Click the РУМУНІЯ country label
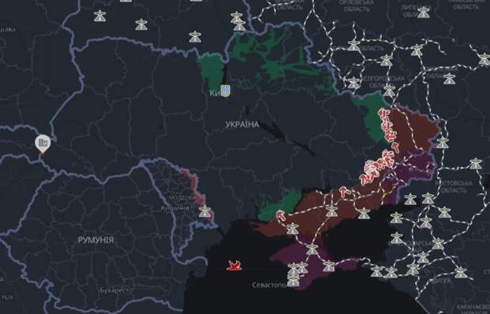The image size is (490, 314). [x=96, y=240]
